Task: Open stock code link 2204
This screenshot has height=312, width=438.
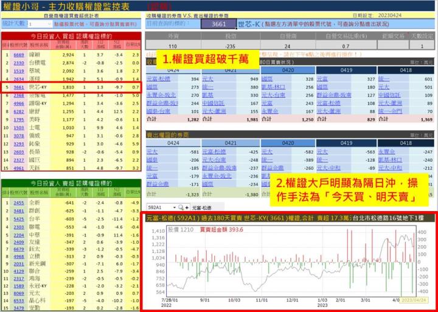Action: pyautogui.click(x=19, y=235)
